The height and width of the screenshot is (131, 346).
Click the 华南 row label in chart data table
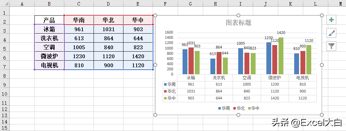click(170, 84)
